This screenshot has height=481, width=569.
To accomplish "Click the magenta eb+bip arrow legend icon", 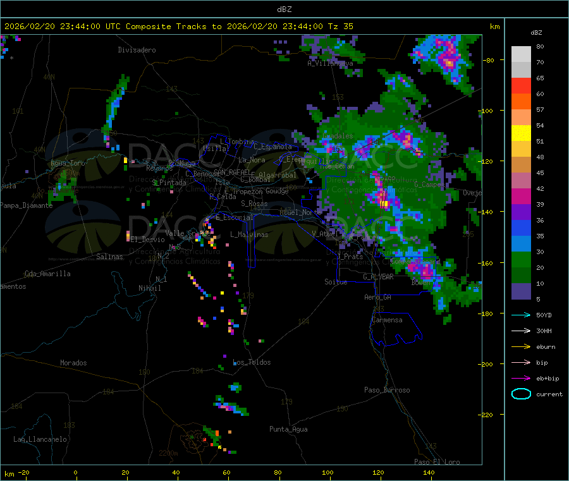I will pos(521,379).
